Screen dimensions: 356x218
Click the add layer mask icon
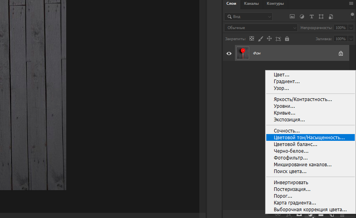(299, 214)
